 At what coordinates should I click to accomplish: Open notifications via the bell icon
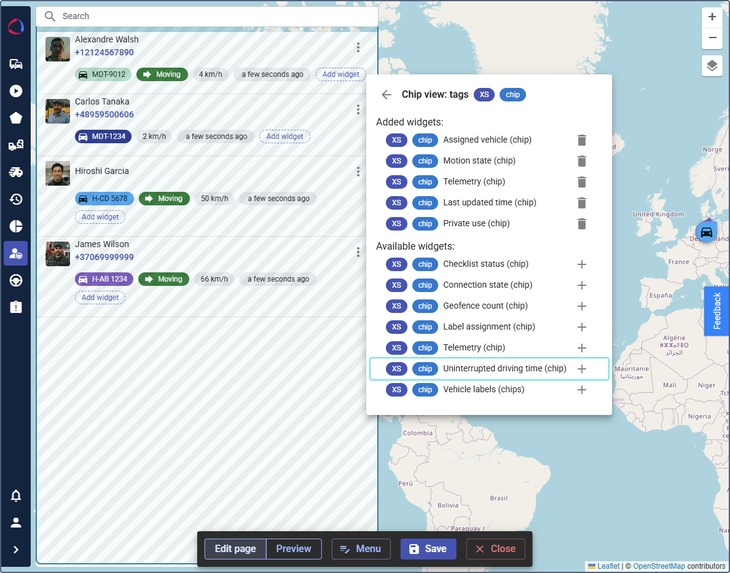coord(16,496)
